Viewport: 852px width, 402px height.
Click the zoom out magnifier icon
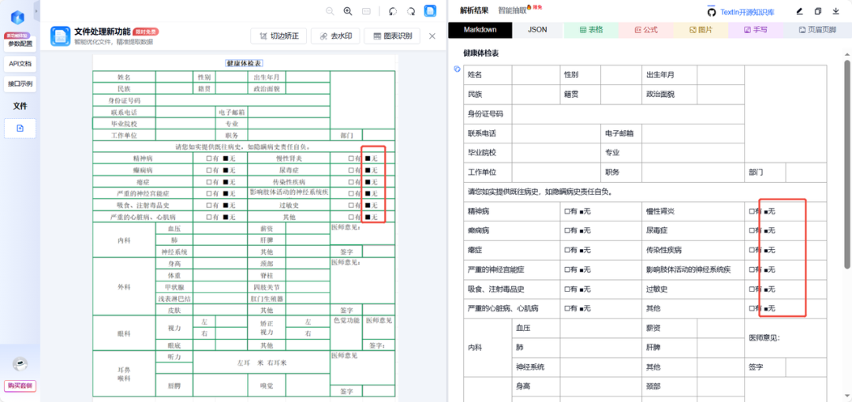(330, 11)
